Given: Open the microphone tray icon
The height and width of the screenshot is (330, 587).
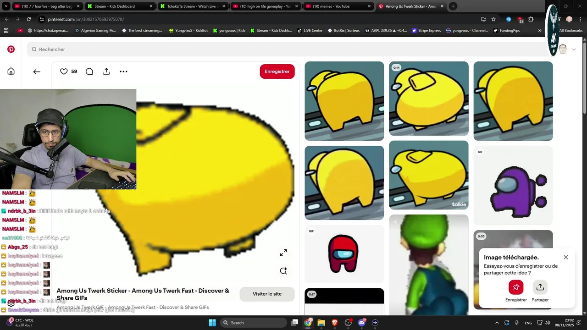Looking at the screenshot, I should (517, 323).
